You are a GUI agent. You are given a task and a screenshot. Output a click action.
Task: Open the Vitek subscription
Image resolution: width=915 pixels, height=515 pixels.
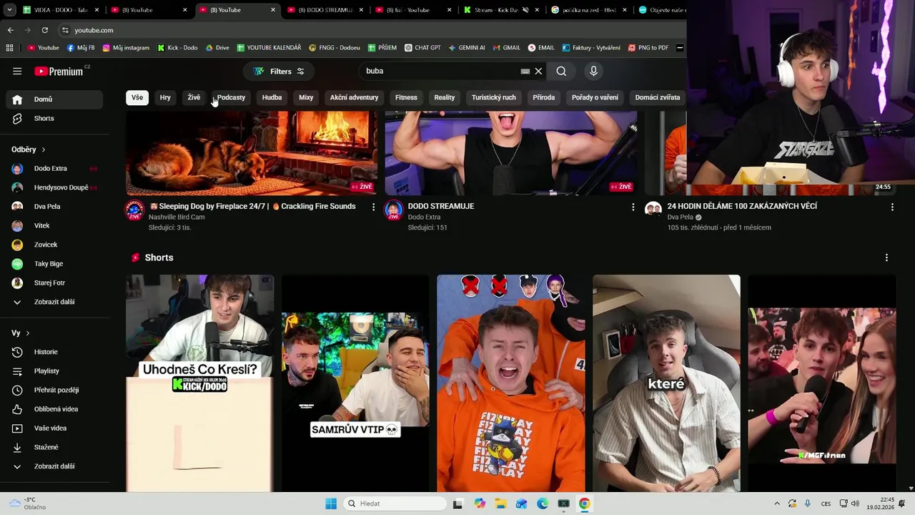54,225
